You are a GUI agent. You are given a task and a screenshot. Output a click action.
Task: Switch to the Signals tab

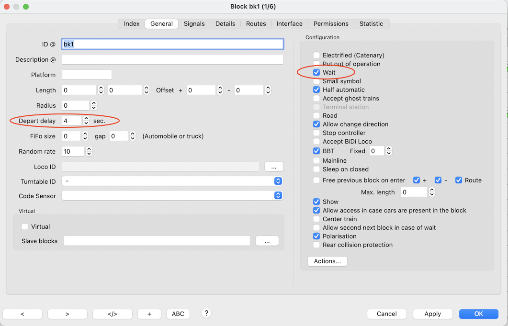194,23
